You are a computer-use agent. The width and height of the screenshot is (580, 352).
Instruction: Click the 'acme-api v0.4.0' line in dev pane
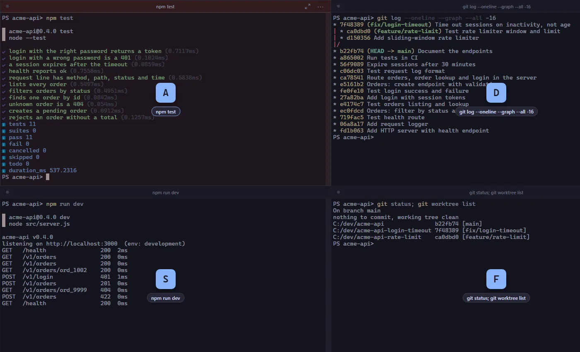[27, 237]
